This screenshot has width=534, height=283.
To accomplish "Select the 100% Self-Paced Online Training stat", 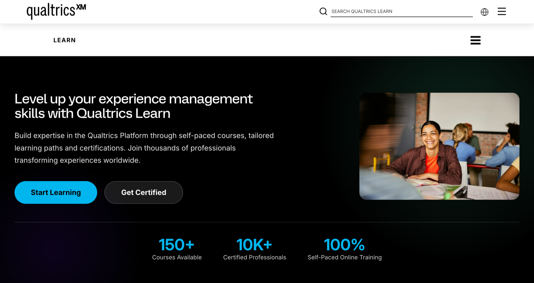I will click(345, 249).
